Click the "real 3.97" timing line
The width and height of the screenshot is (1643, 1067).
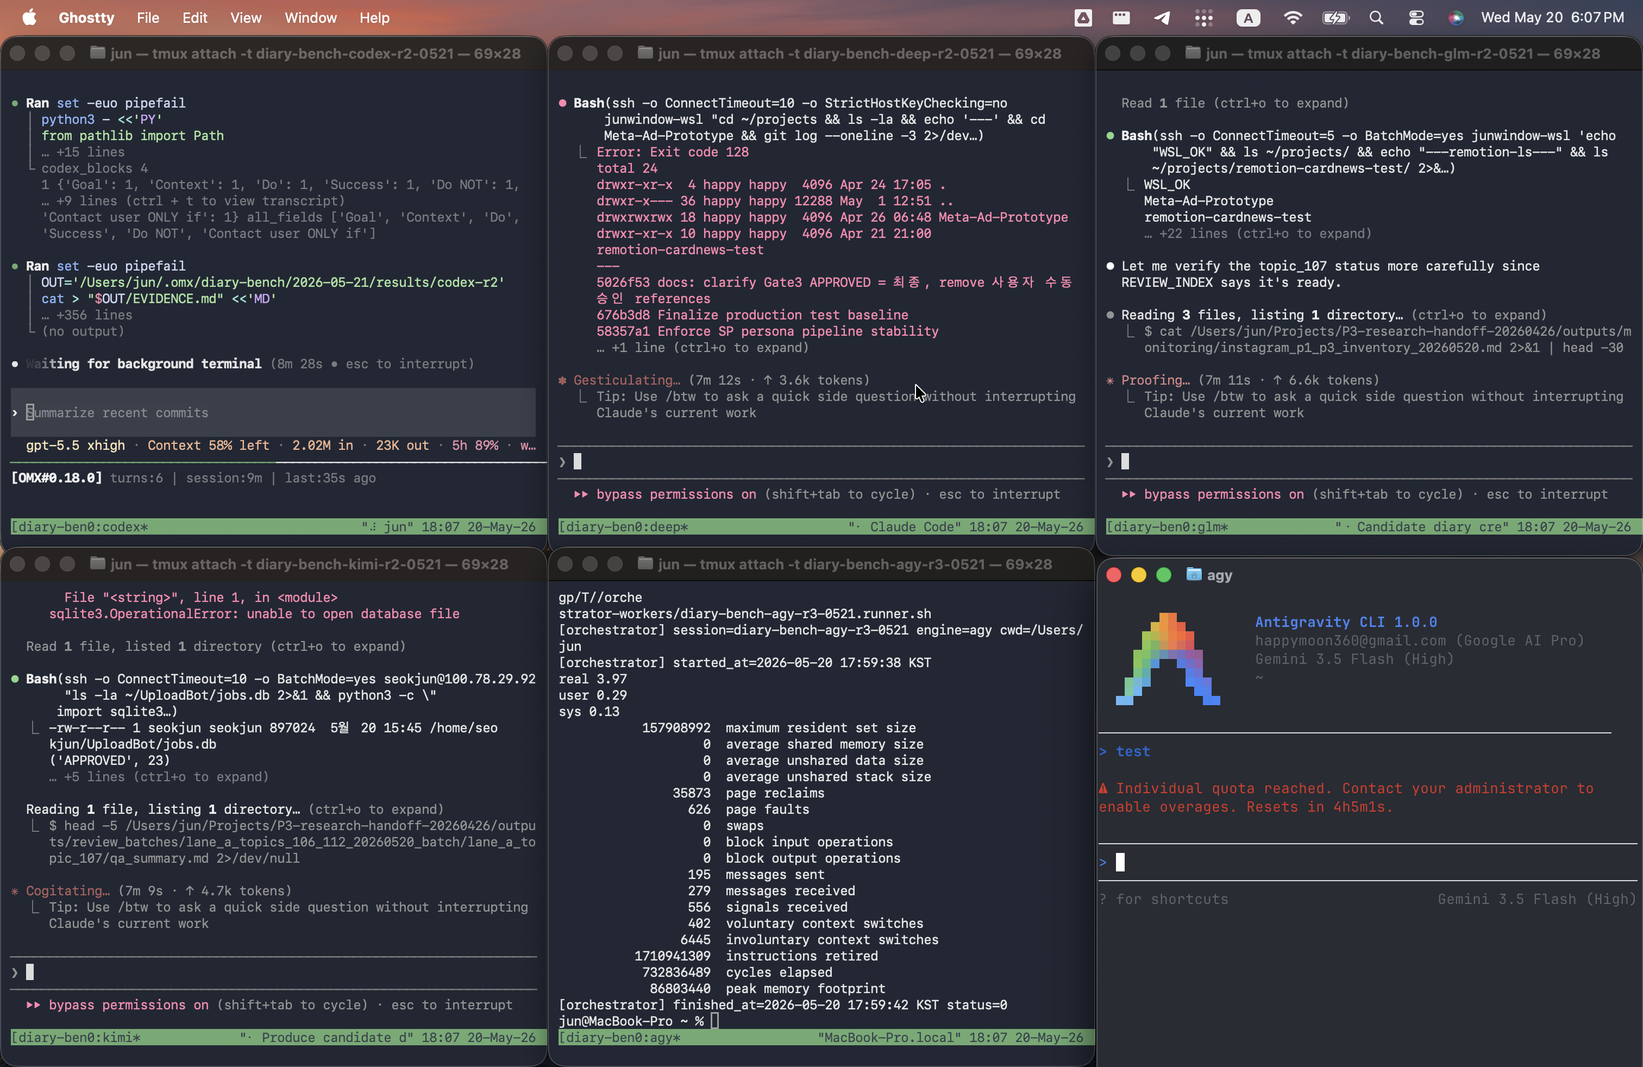point(593,679)
